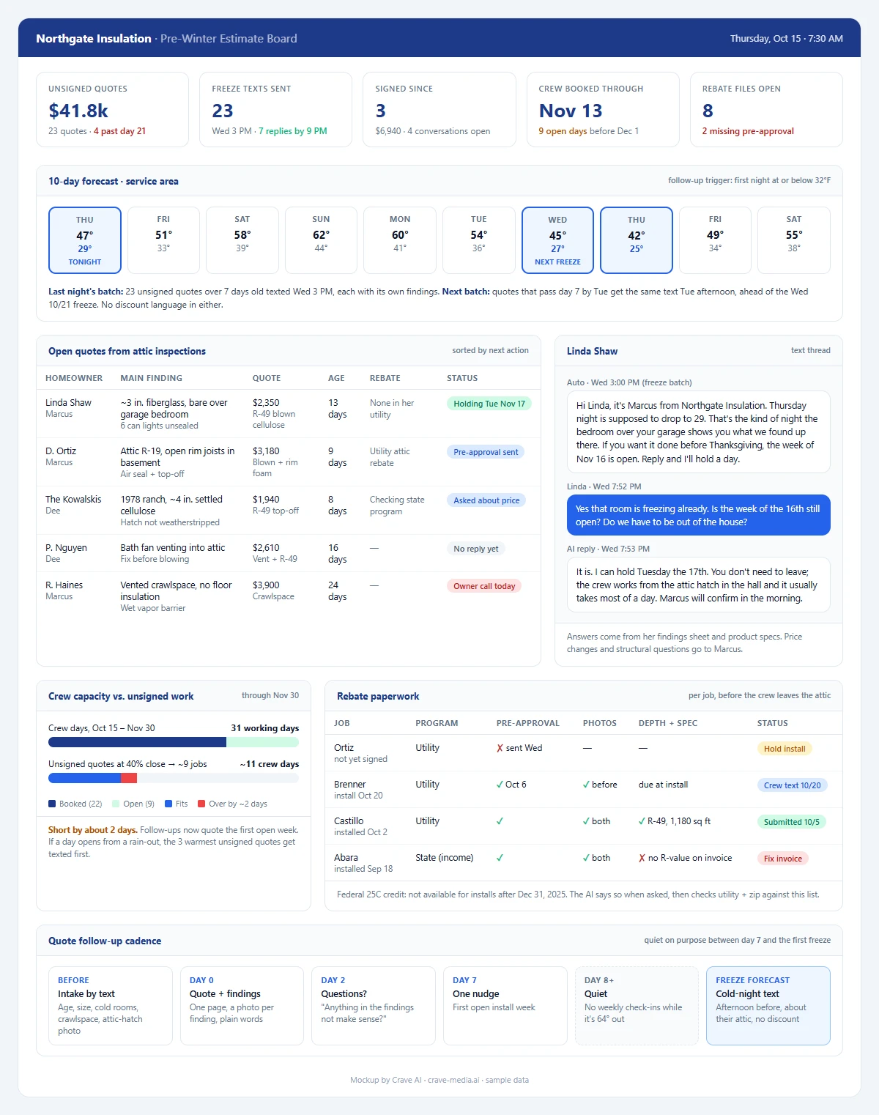Click the Hold install status badge

[x=785, y=749]
